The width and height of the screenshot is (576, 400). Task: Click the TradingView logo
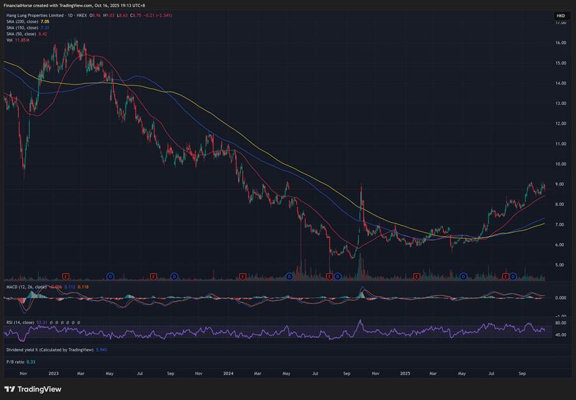(x=33, y=389)
